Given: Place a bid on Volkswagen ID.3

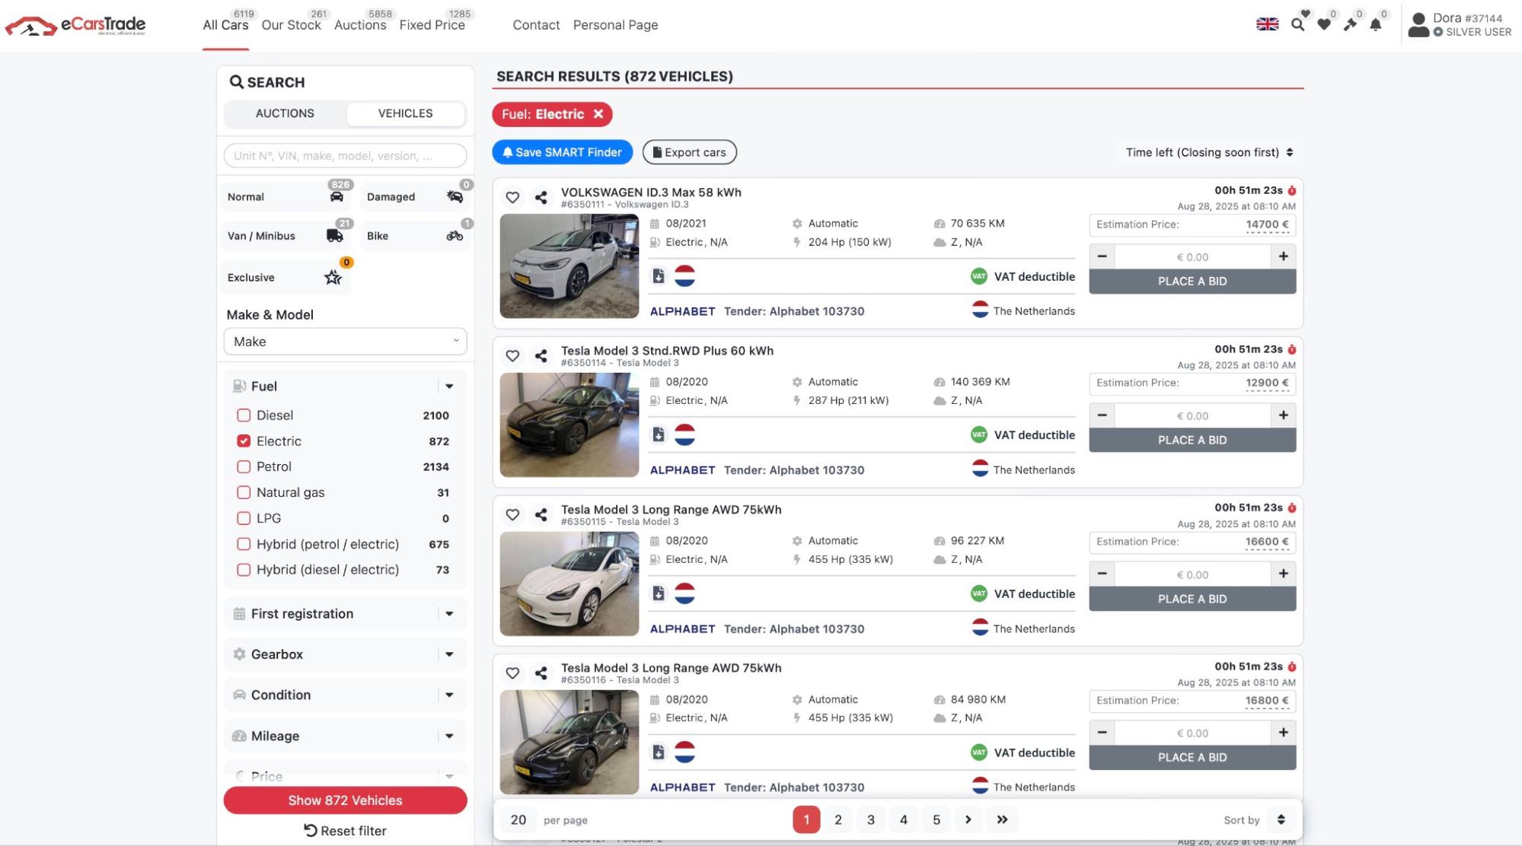Looking at the screenshot, I should click(1192, 281).
